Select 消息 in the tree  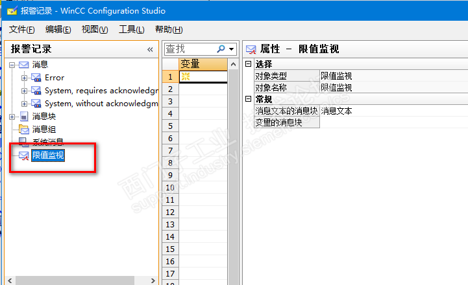click(40, 65)
